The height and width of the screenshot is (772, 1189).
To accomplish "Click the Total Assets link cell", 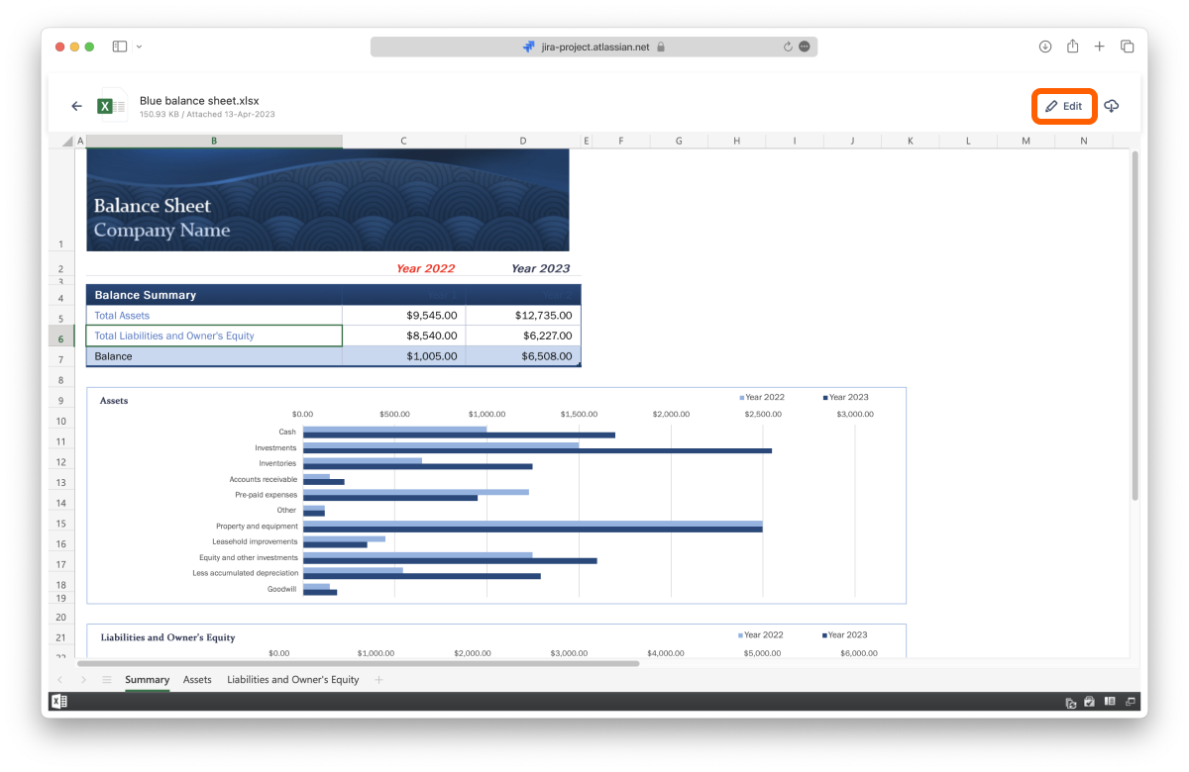I will coord(214,315).
